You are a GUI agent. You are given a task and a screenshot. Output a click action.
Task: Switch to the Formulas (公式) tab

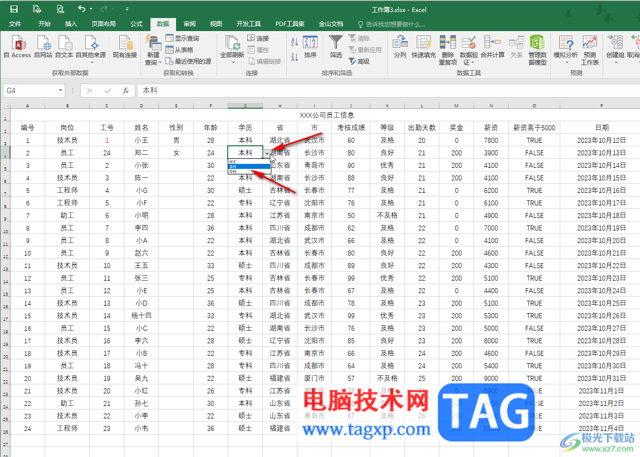tap(136, 24)
